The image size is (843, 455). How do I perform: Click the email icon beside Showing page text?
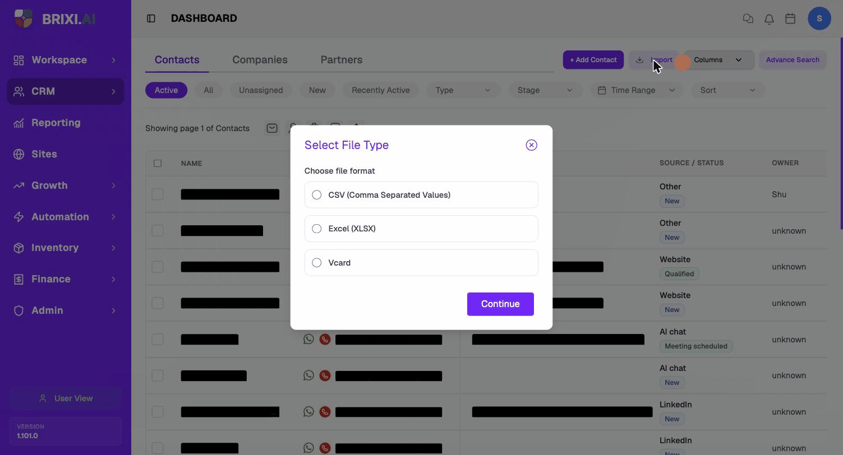pos(272,128)
